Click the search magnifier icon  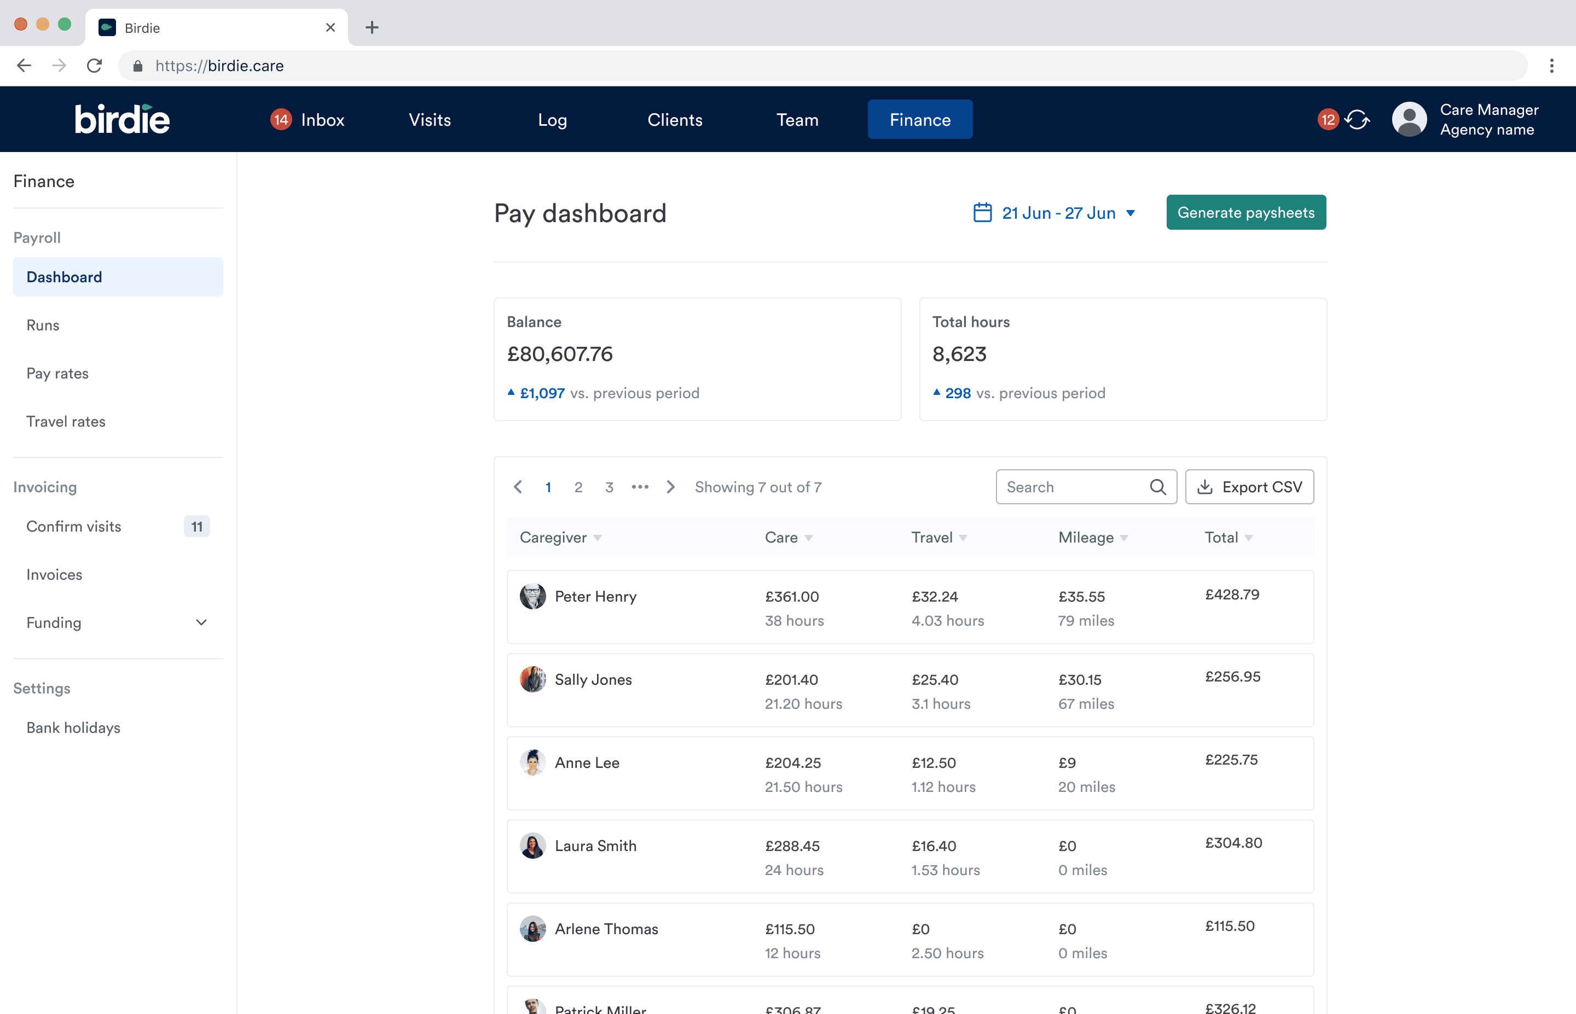click(x=1158, y=487)
